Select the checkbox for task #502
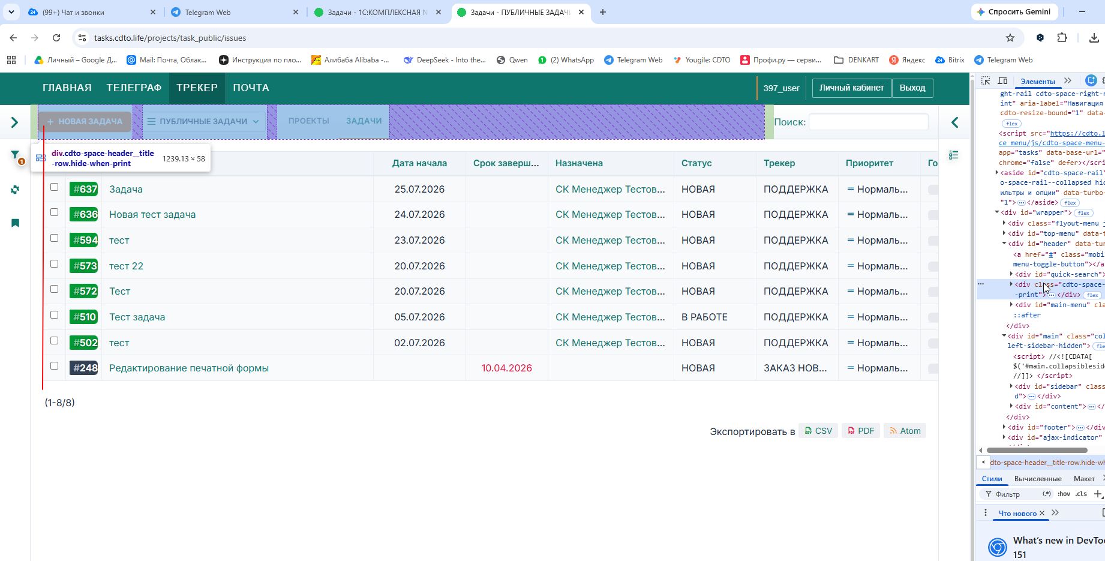1105x561 pixels. click(x=54, y=341)
